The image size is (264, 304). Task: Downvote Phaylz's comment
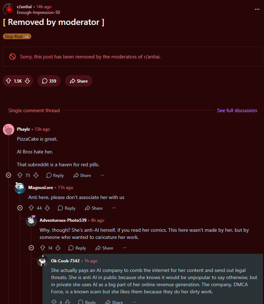click(36, 175)
